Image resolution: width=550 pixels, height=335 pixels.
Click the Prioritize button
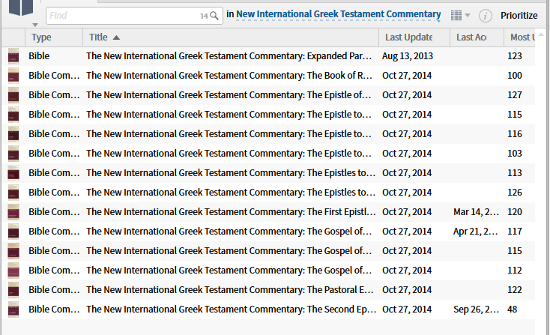[519, 16]
